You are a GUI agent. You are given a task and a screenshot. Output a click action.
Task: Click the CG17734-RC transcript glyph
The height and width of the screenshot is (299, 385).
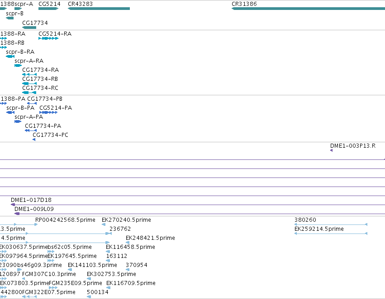tap(29, 93)
